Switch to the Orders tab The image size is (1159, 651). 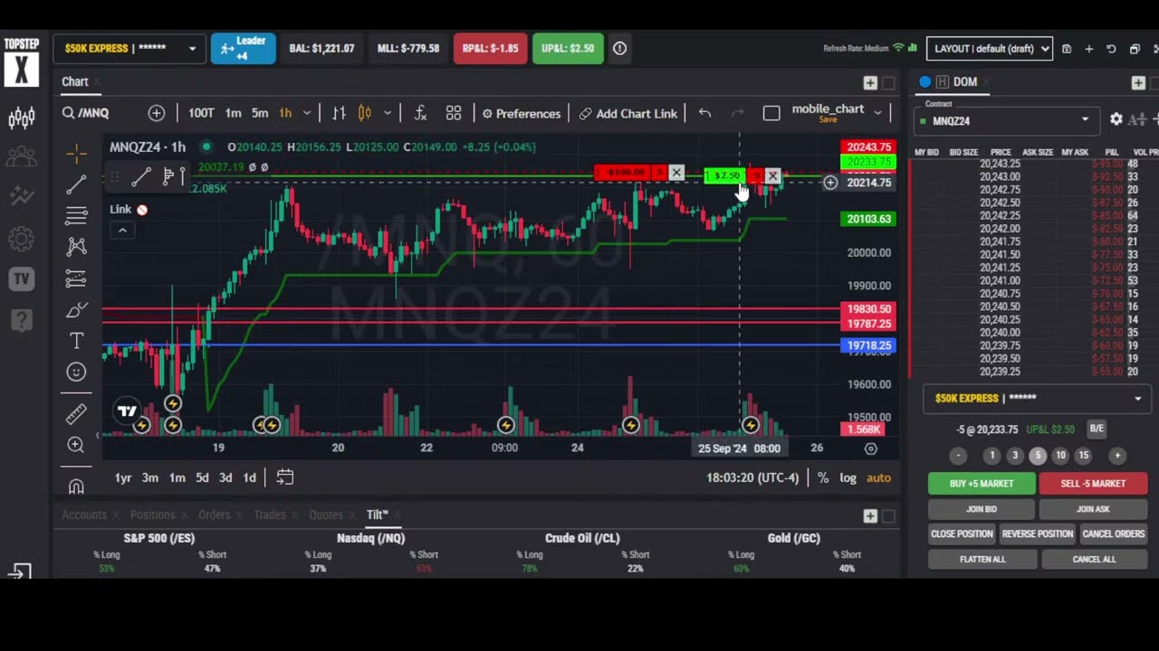click(x=214, y=514)
